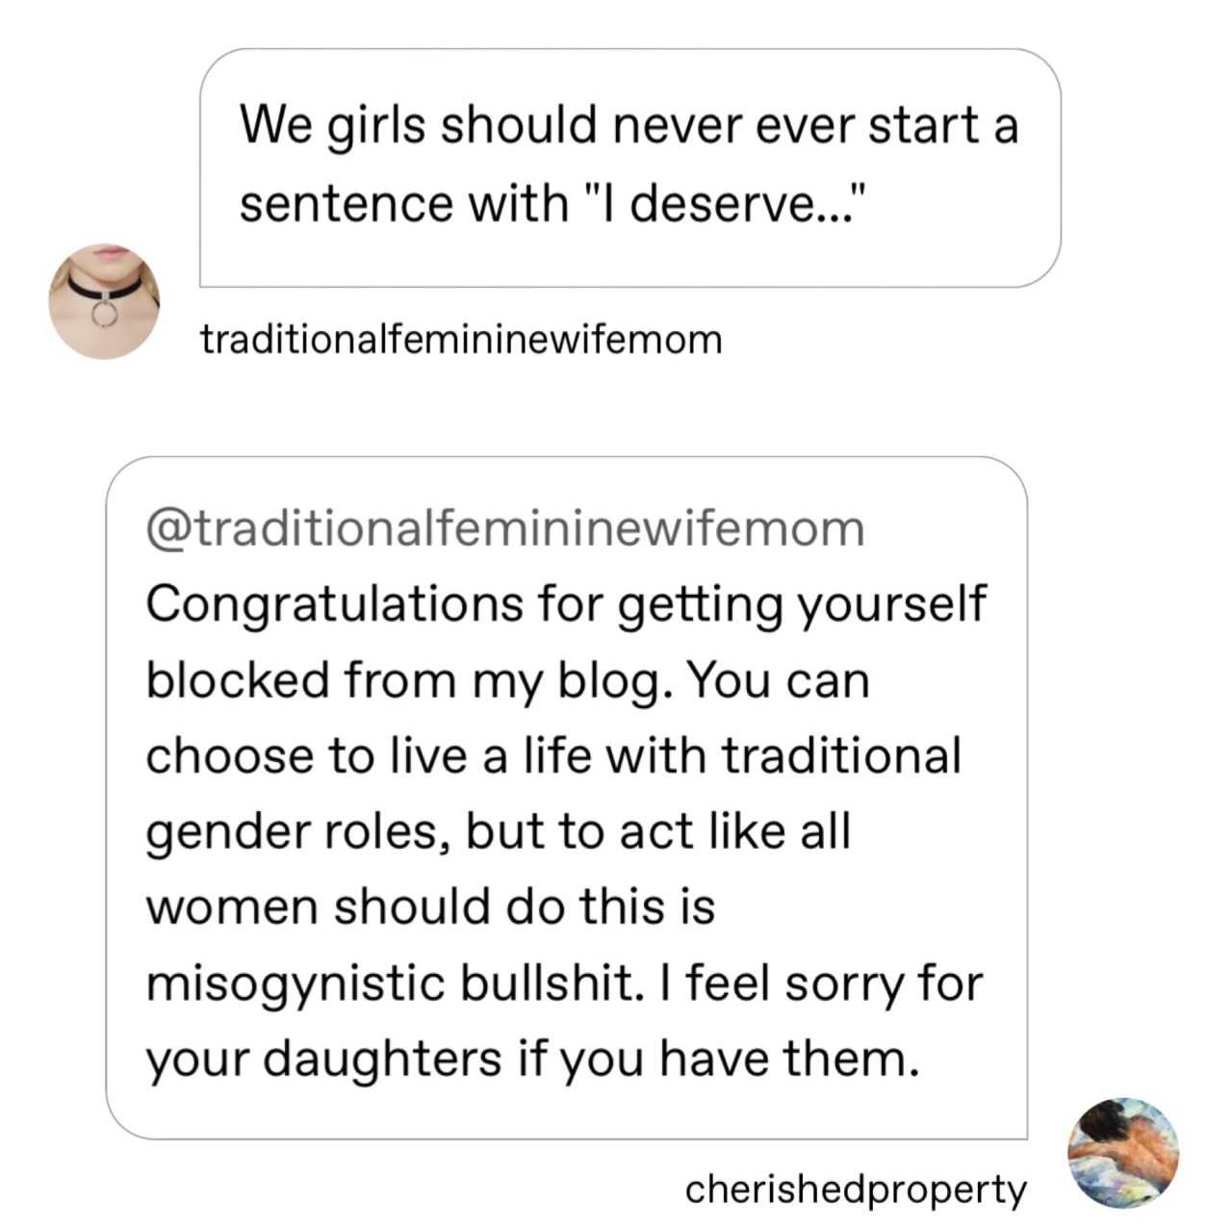This screenshot has width=1232, height=1226.
Task: Click 'sentence with' in the first bubble
Action: pyautogui.click(x=404, y=203)
